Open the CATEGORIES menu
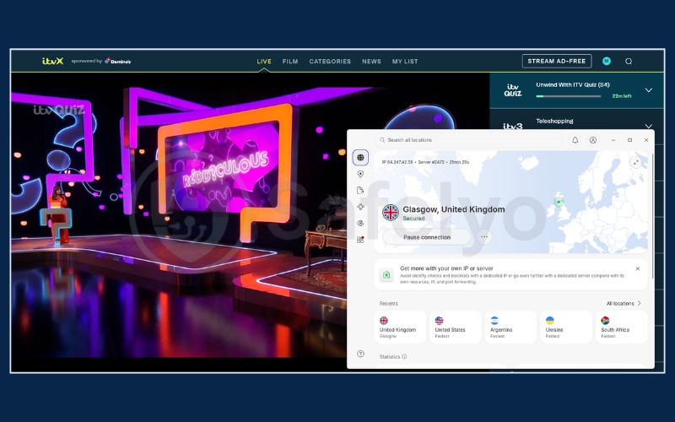Viewport: 675px width, 422px height. pyautogui.click(x=330, y=62)
